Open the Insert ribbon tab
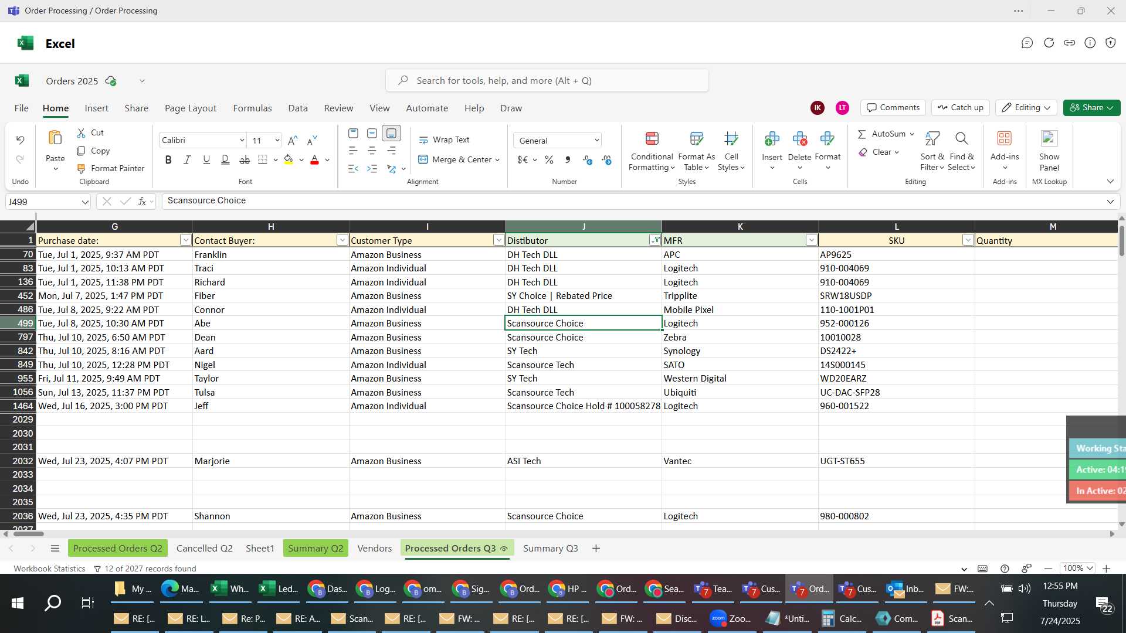 (x=96, y=108)
